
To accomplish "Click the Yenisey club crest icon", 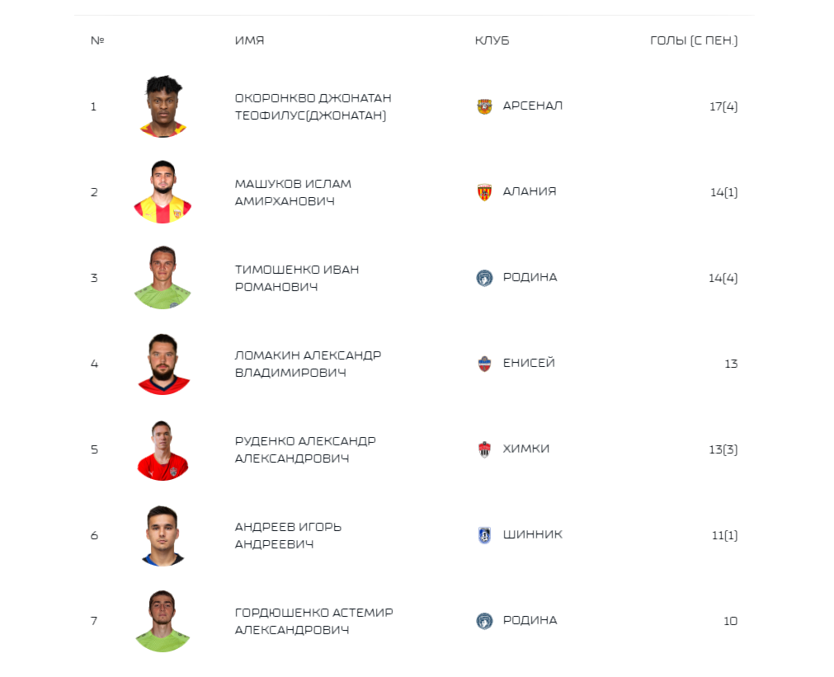I will (484, 364).
